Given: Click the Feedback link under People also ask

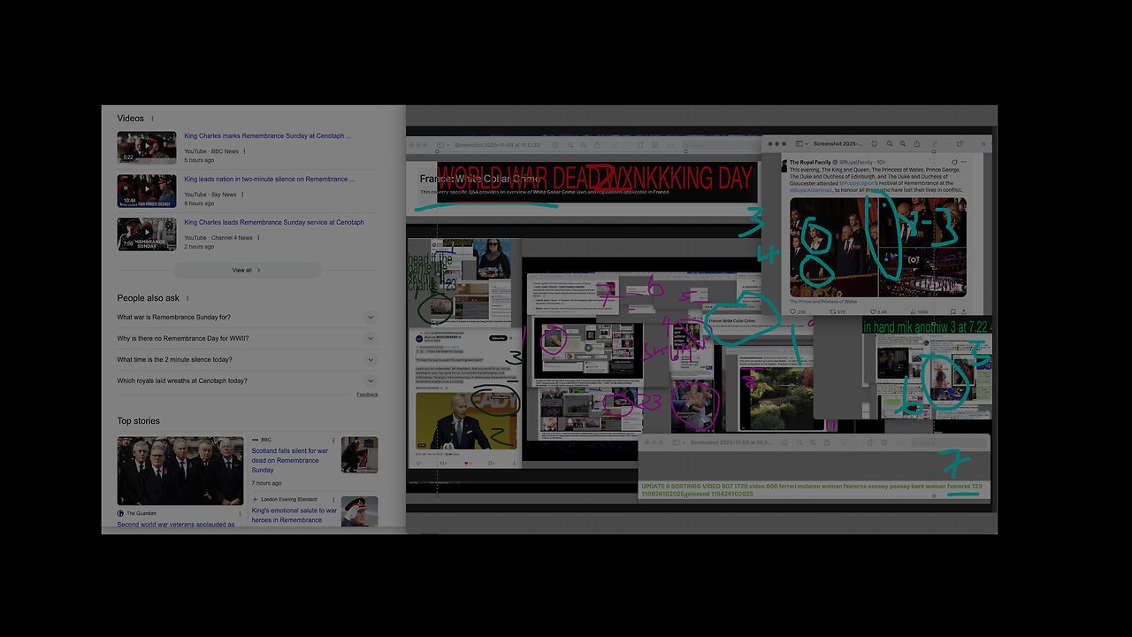Looking at the screenshot, I should (x=367, y=395).
